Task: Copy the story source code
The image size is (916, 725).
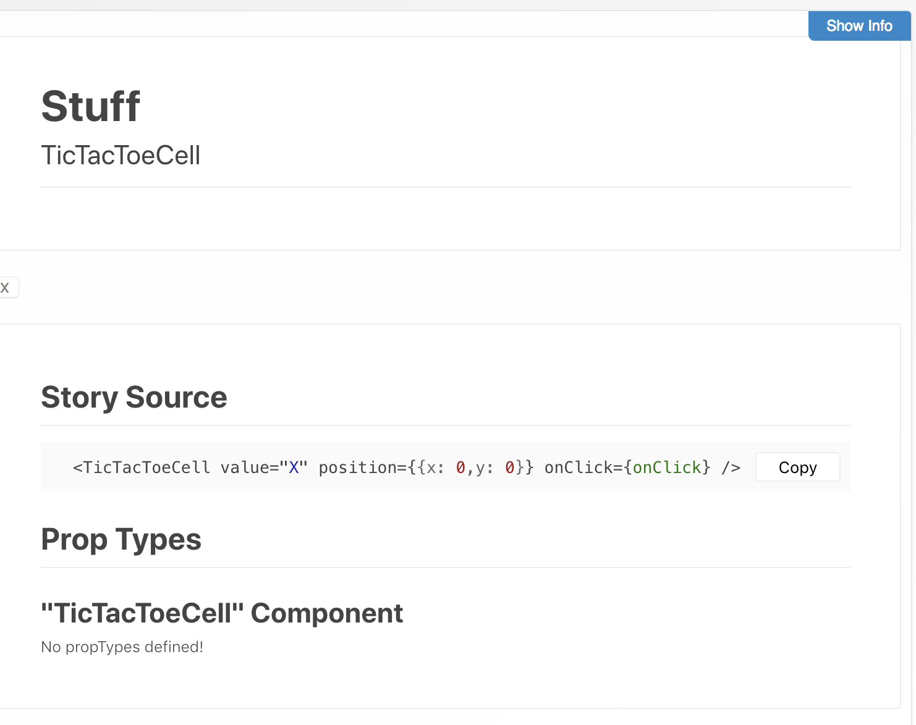Action: click(x=797, y=467)
